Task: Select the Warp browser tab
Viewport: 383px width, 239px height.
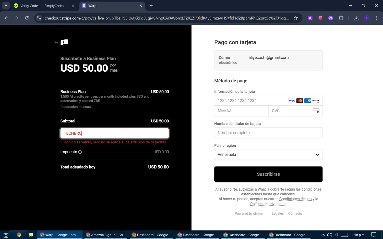Action: tap(112, 6)
